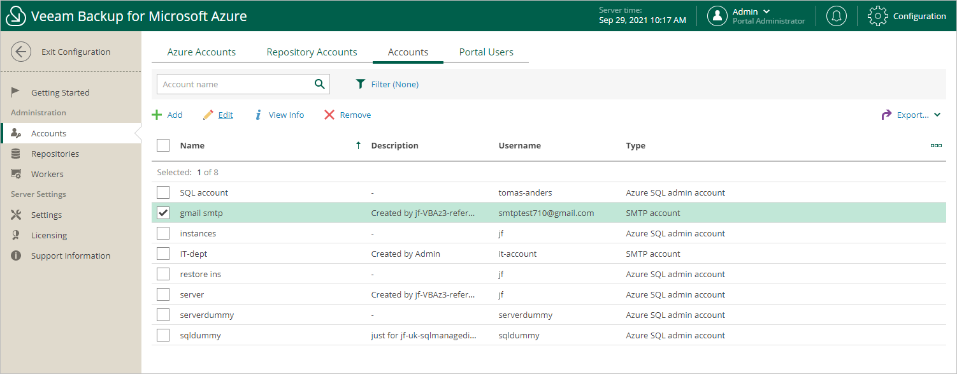Click the Add button label
957x374 pixels.
coord(175,115)
